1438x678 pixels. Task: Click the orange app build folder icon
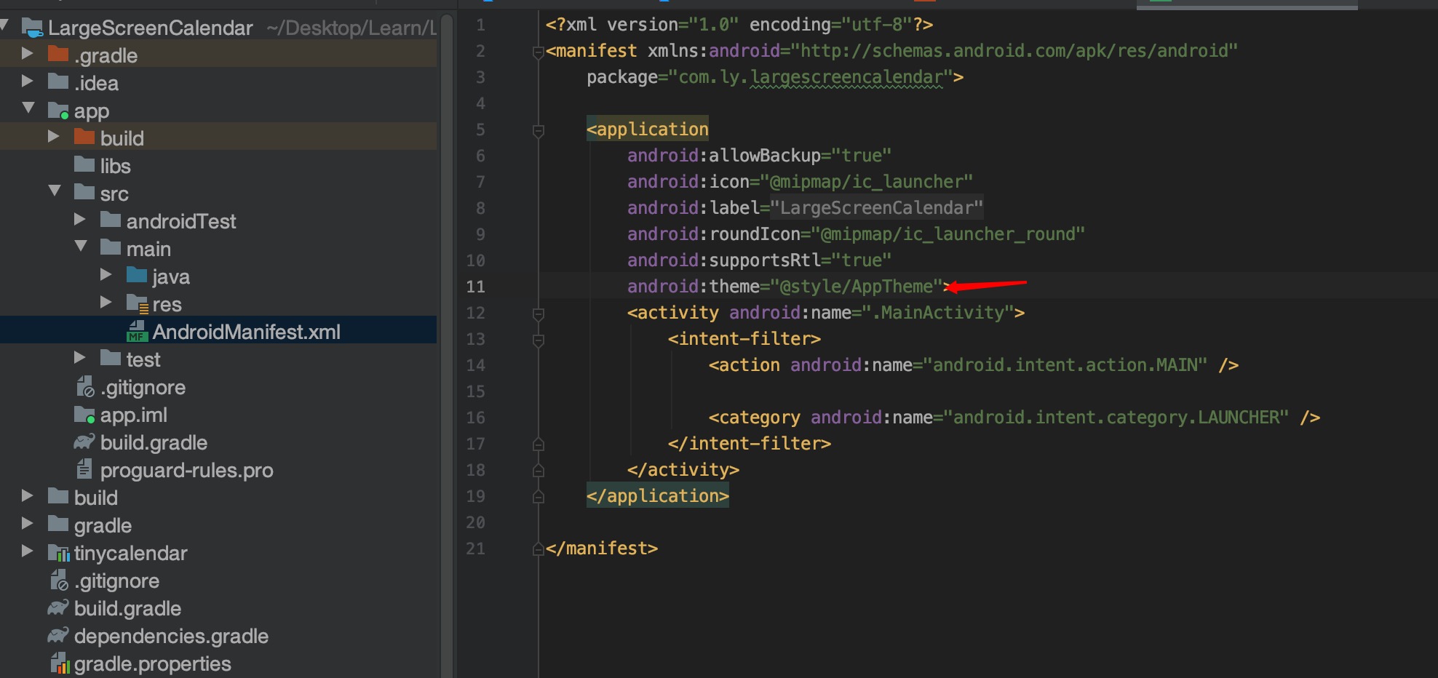84,137
